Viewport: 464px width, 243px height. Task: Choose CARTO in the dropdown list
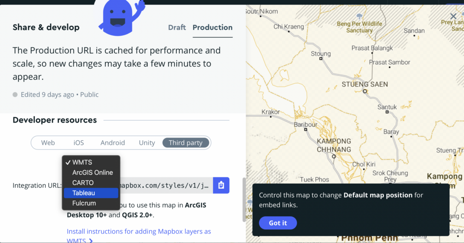coord(91,183)
